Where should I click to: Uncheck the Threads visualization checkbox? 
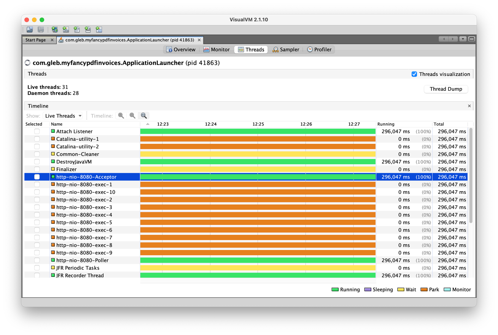click(414, 74)
